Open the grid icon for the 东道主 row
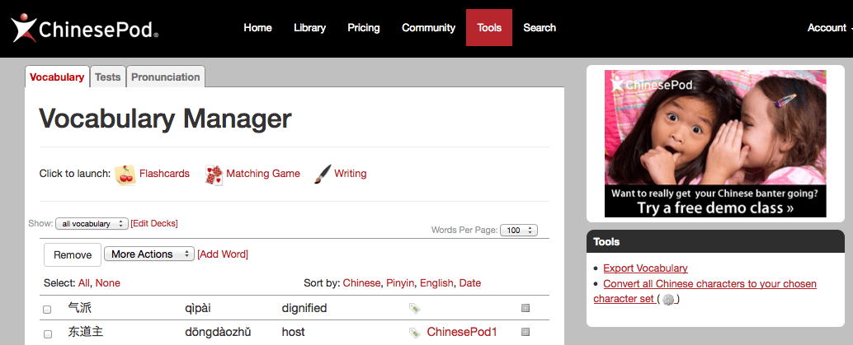Viewport: 853px width, 345px height. pyautogui.click(x=525, y=333)
